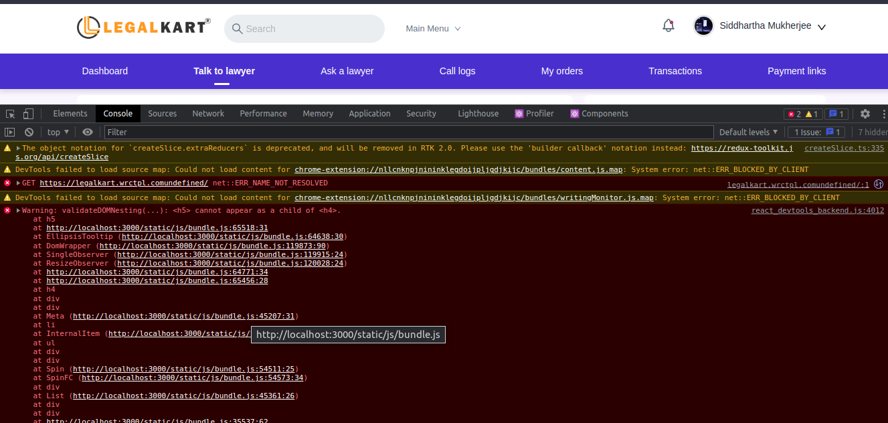Open live expression eye icon

pos(88,133)
